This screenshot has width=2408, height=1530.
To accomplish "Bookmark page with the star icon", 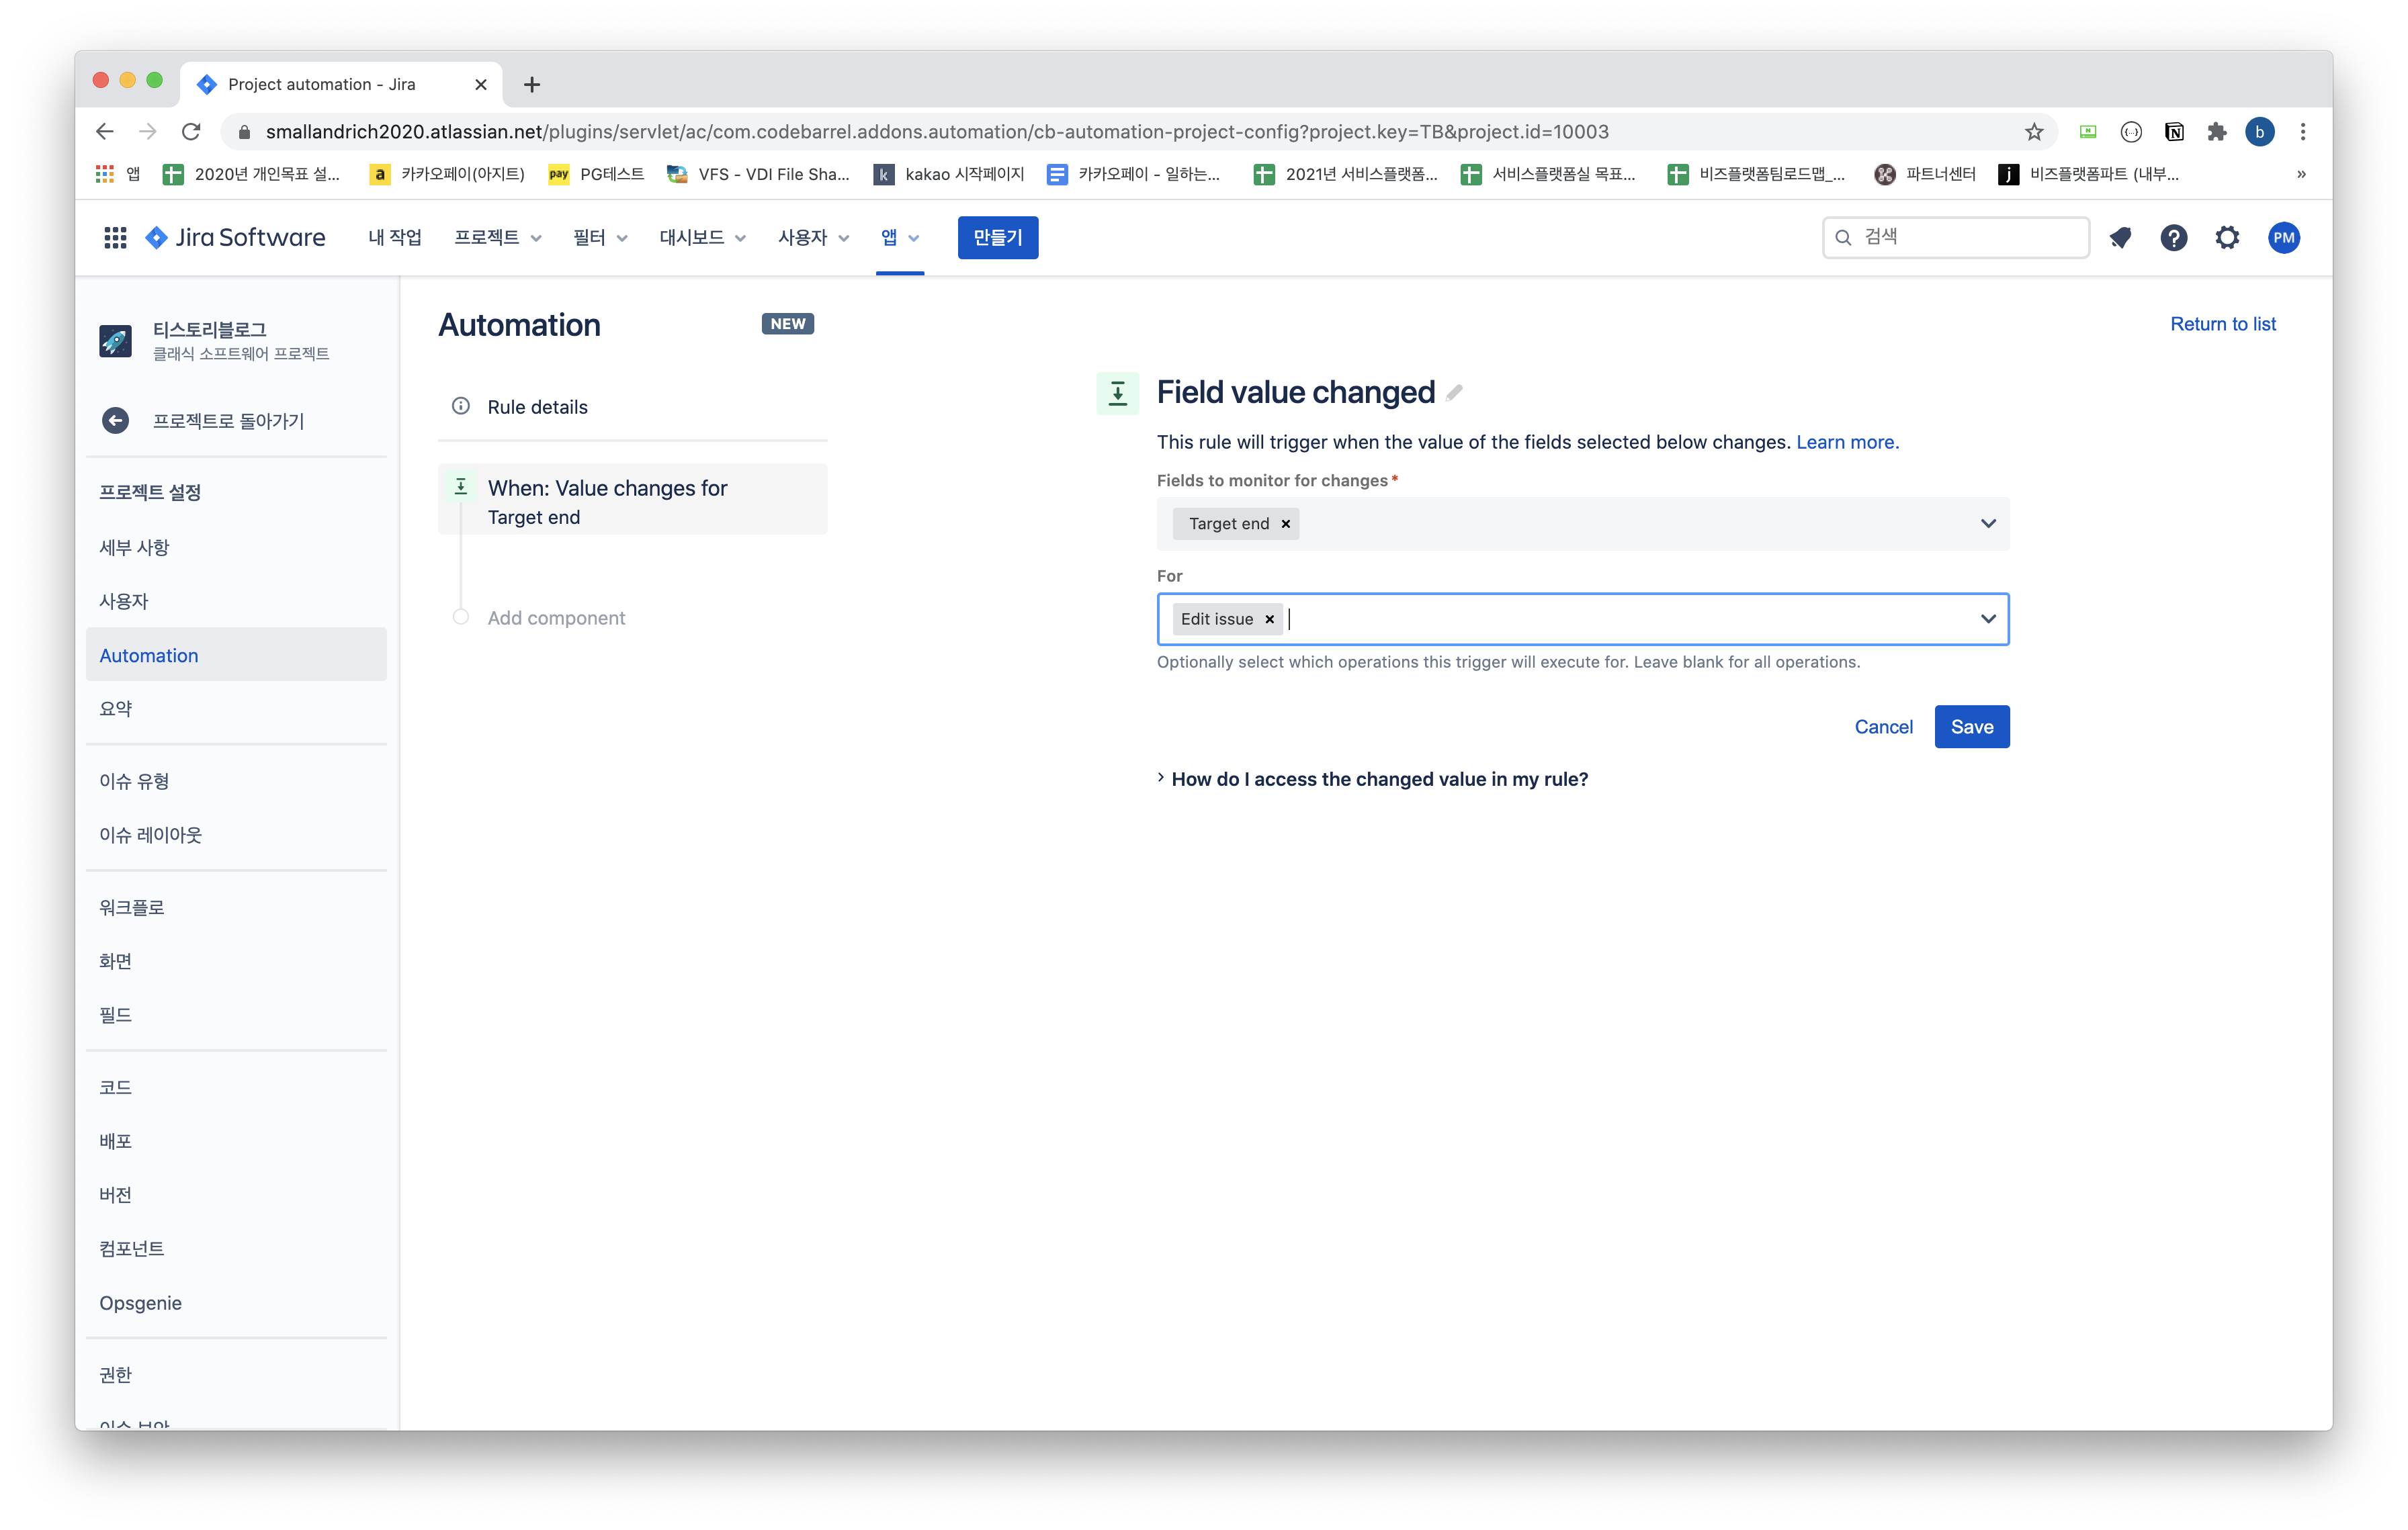I will pyautogui.click(x=2034, y=132).
